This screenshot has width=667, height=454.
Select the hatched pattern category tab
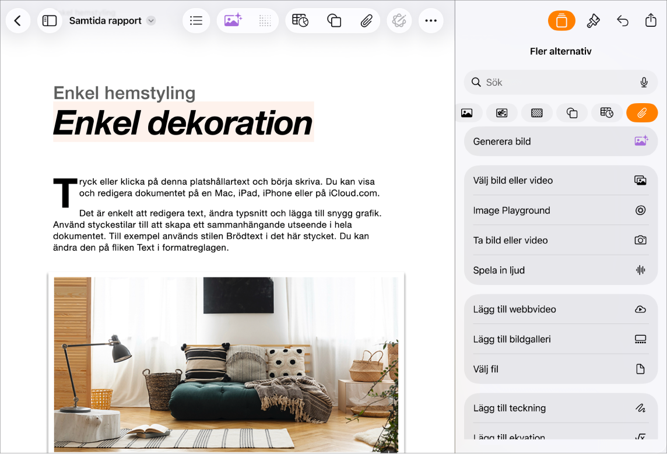pyautogui.click(x=537, y=113)
